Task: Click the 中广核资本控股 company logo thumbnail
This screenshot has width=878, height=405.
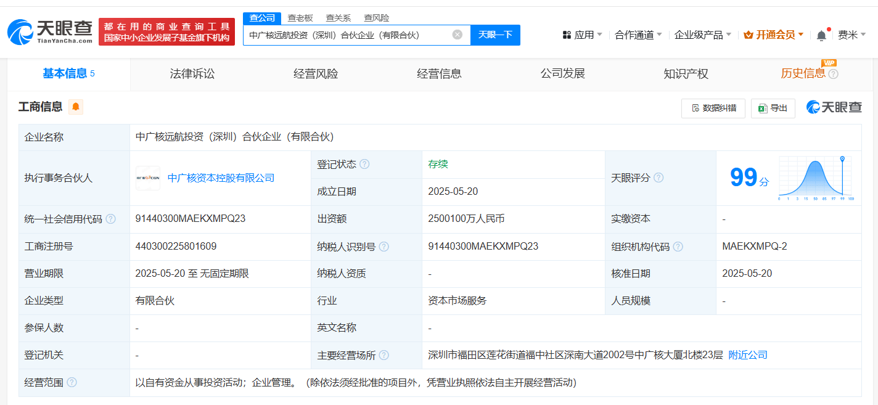Action: click(x=148, y=178)
